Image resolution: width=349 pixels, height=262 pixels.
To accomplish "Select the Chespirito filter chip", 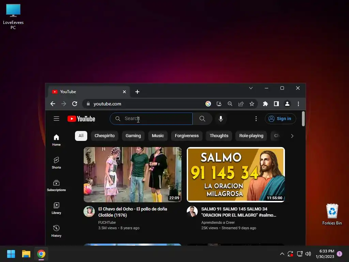I will 105,136.
